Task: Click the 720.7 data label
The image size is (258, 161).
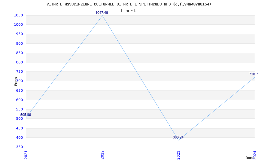Action: point(253,74)
